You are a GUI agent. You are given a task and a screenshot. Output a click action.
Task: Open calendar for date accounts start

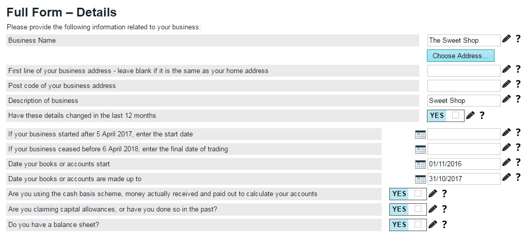coord(420,164)
